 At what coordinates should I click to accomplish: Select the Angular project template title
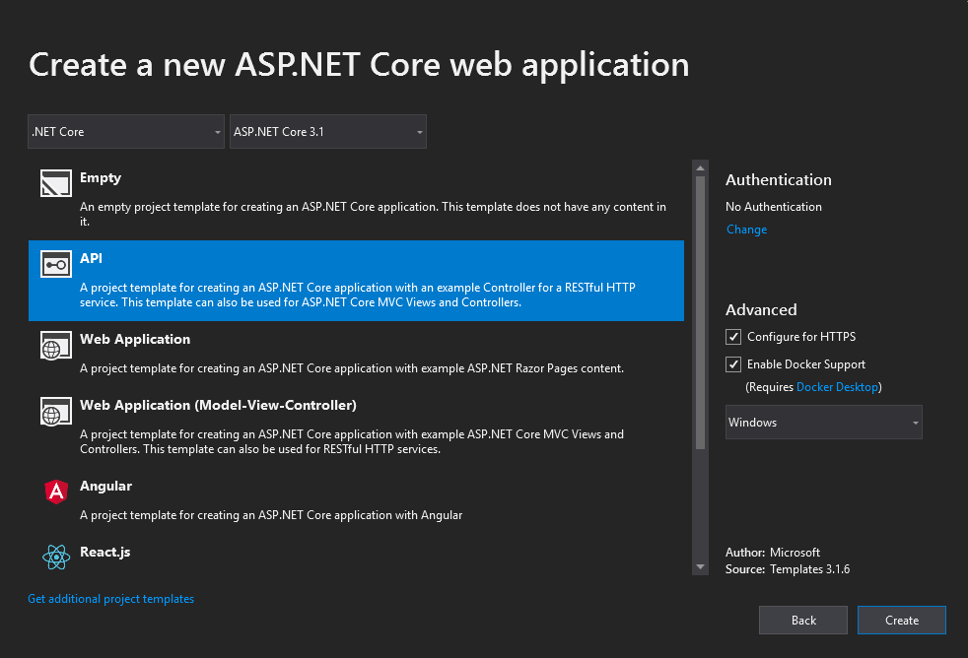coord(105,486)
